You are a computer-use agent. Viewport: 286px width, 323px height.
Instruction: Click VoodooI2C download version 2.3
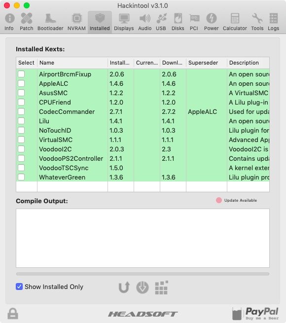tap(166, 149)
